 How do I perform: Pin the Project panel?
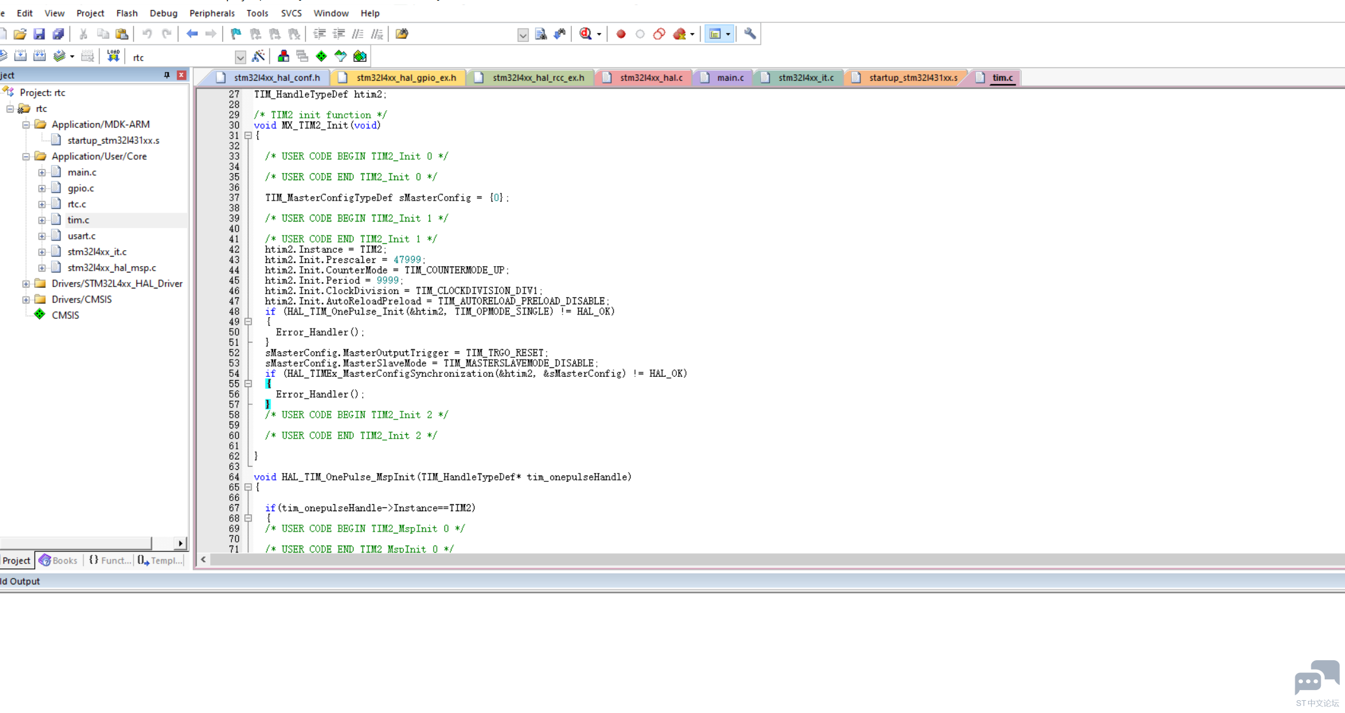[167, 75]
